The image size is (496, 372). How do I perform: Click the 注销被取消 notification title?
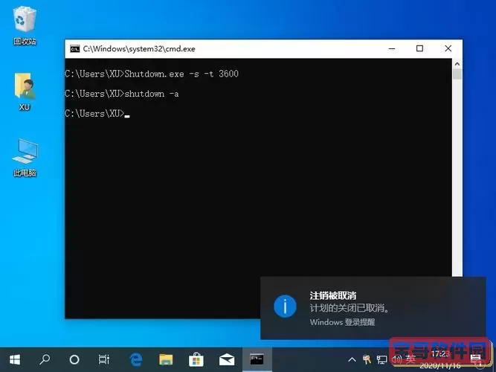pyautogui.click(x=333, y=295)
